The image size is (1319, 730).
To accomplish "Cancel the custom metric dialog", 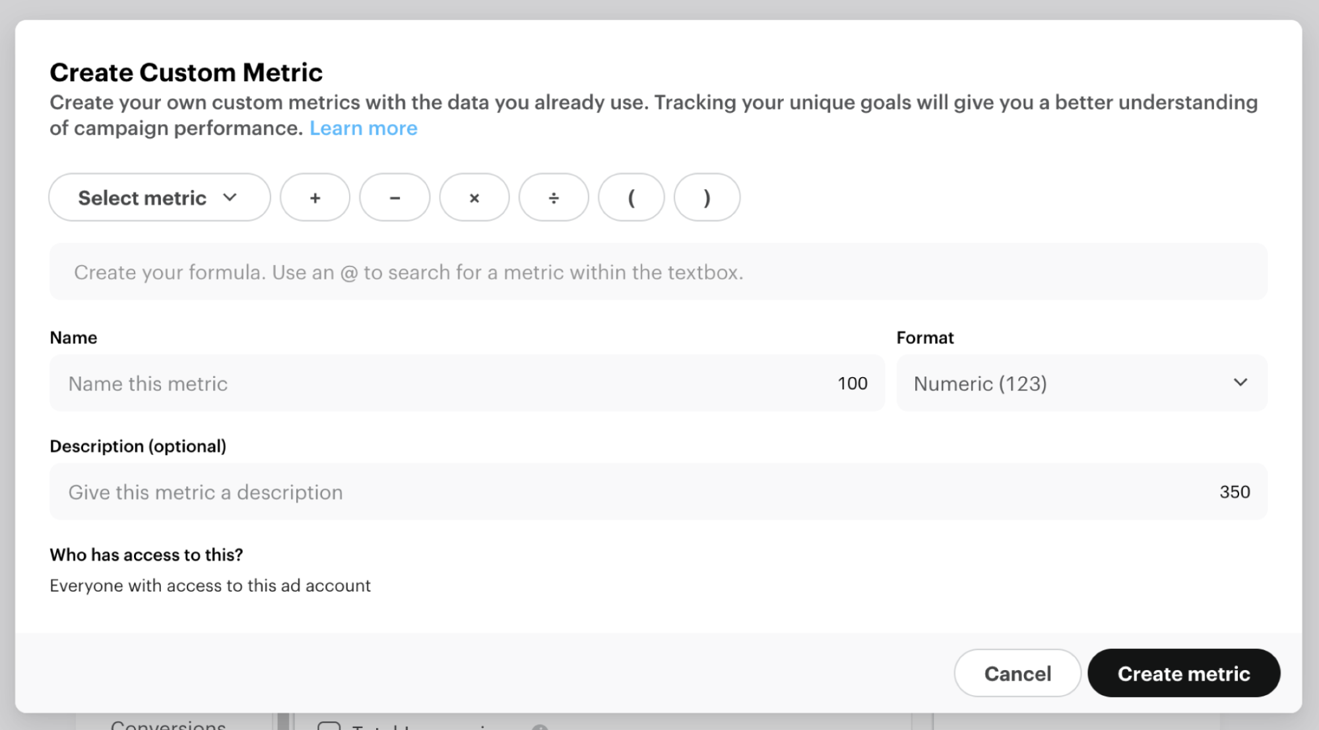I will coord(1017,673).
